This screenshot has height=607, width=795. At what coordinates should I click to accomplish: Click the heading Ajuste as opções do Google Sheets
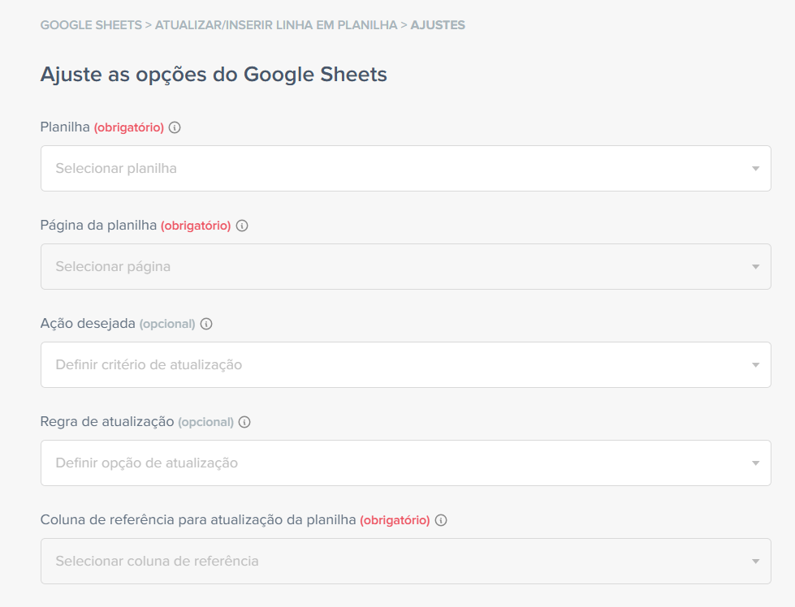[214, 75]
